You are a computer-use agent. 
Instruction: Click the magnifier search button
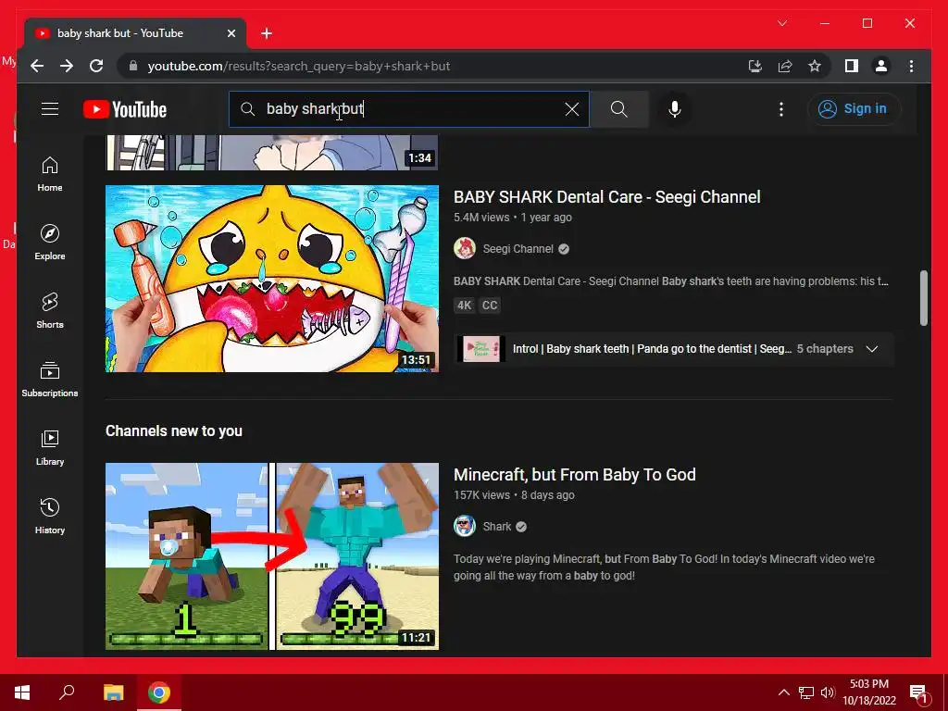pyautogui.click(x=618, y=109)
